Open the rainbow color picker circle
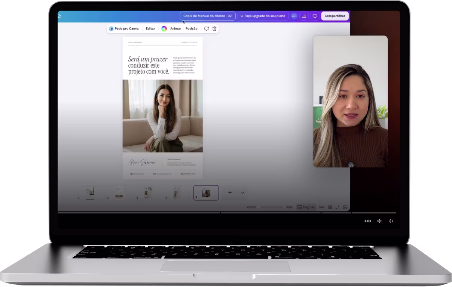This screenshot has width=452, height=287. pos(164,28)
